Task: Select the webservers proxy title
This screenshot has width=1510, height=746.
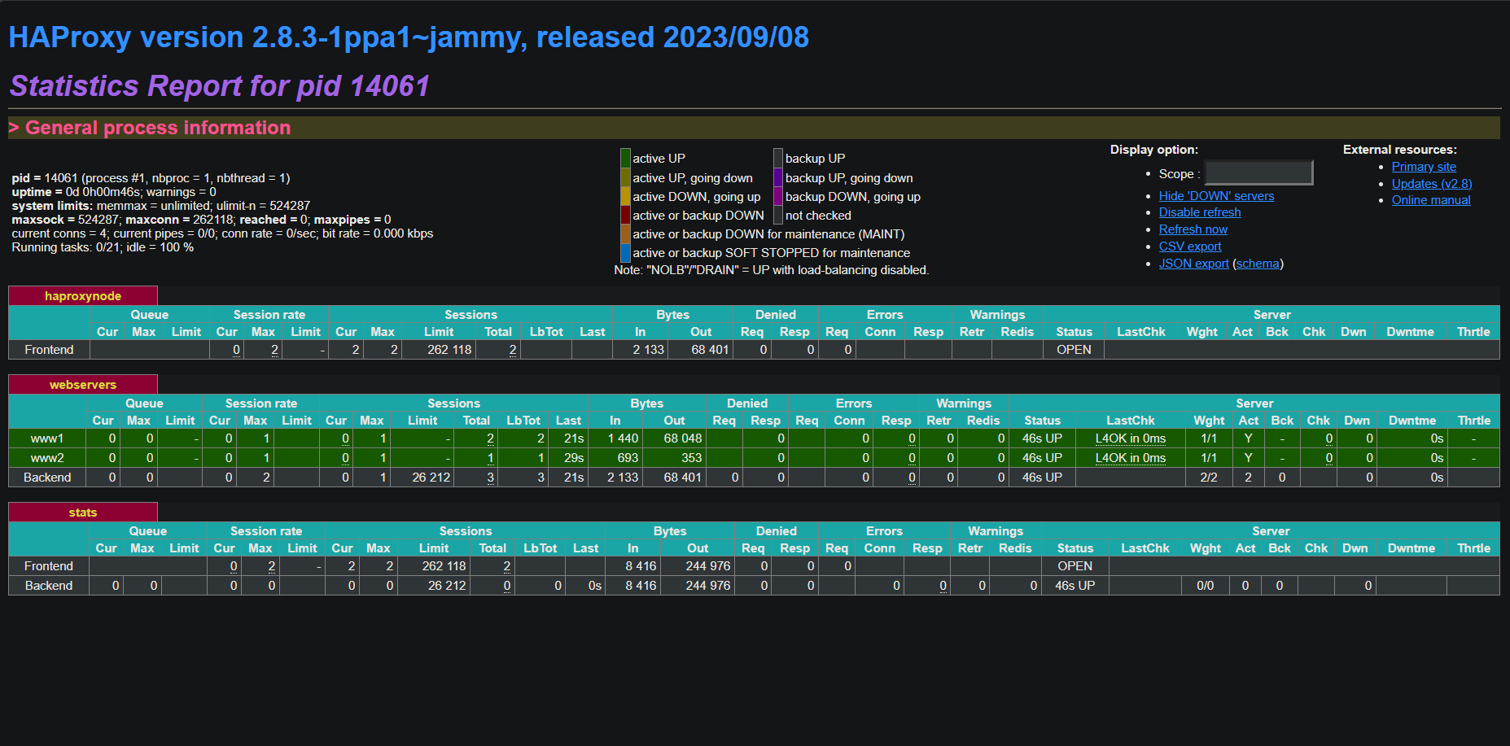Action: 83,385
